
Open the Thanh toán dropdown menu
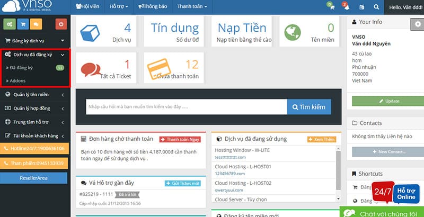(192, 6)
